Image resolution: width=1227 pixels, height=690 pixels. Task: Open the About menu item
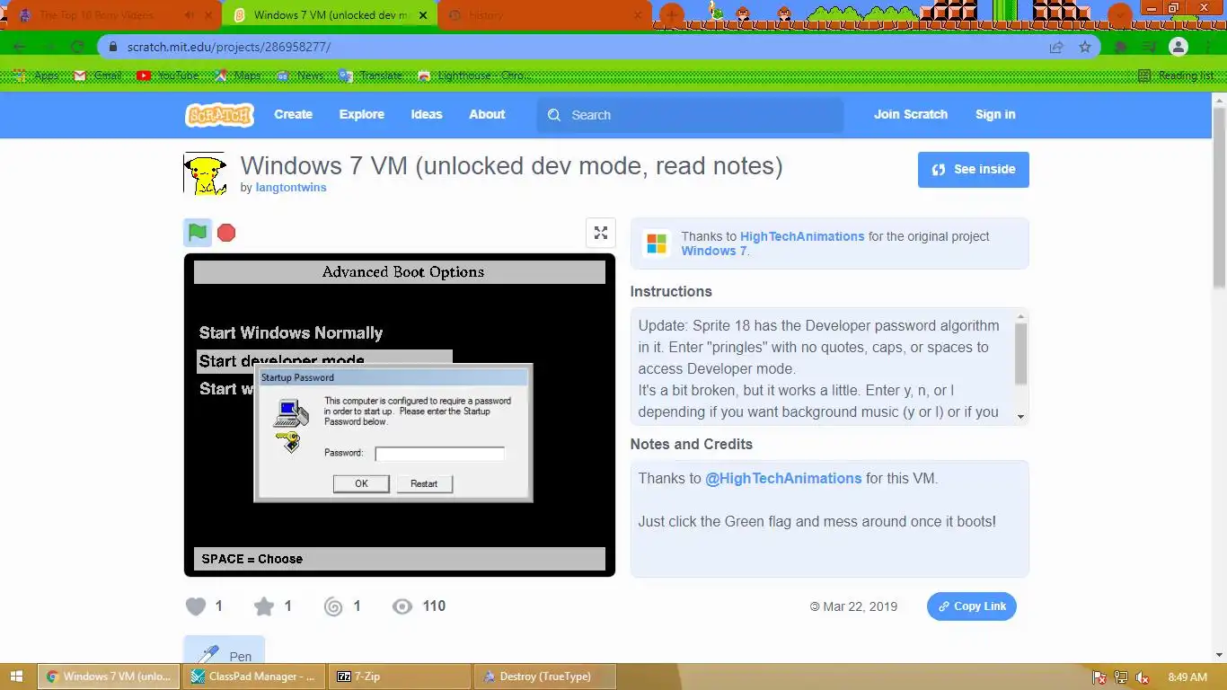tap(487, 115)
